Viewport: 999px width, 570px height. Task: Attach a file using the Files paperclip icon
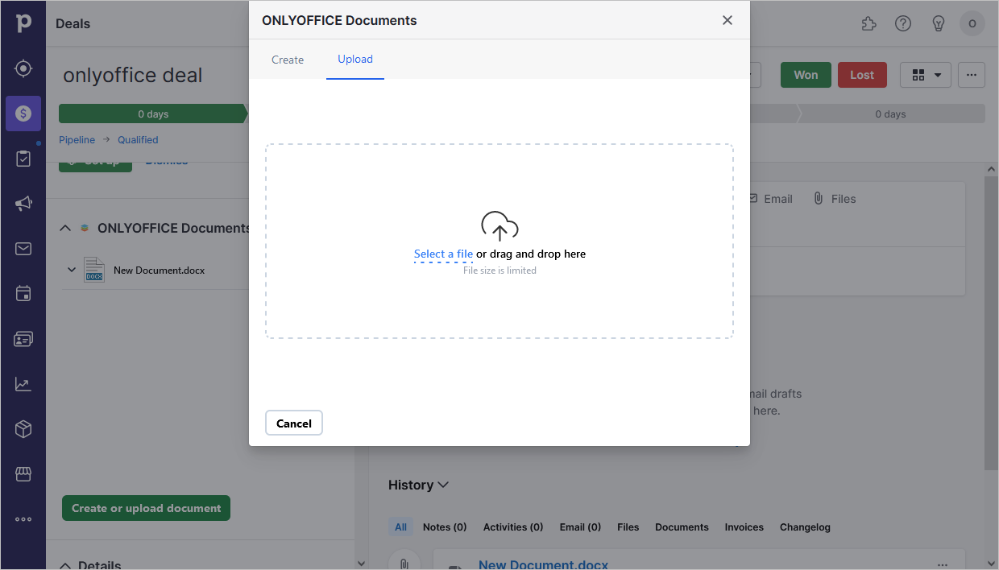tap(819, 198)
